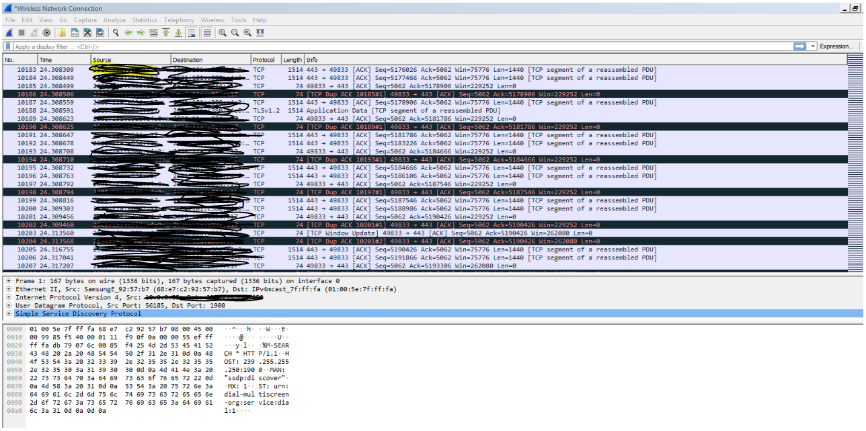This screenshot has width=866, height=431.
Task: Open the Wireless menu
Action: [212, 20]
